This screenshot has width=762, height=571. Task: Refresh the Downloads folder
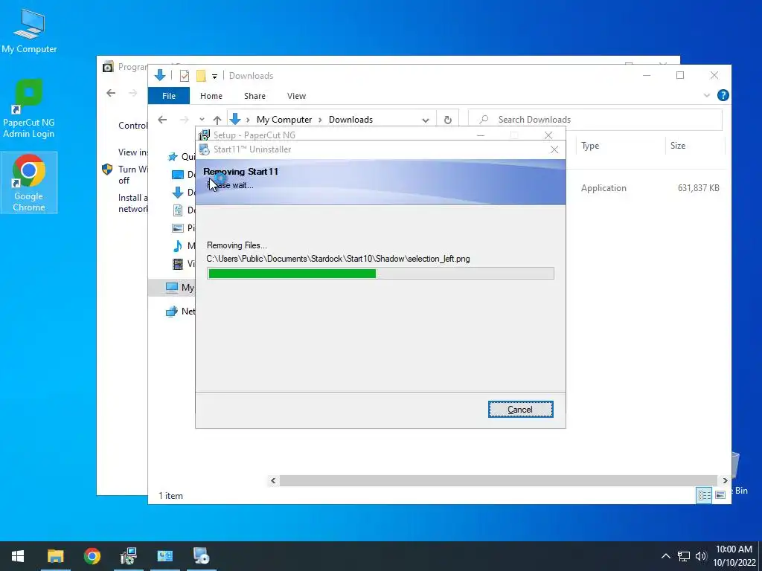447,120
